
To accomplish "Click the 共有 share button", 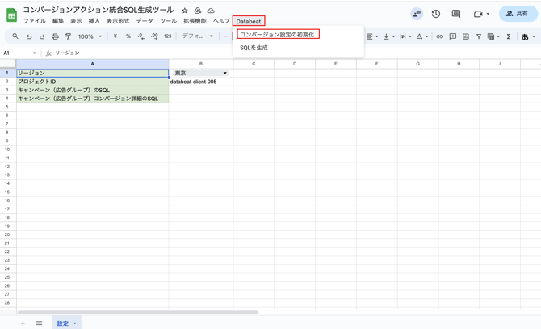I will [x=518, y=14].
